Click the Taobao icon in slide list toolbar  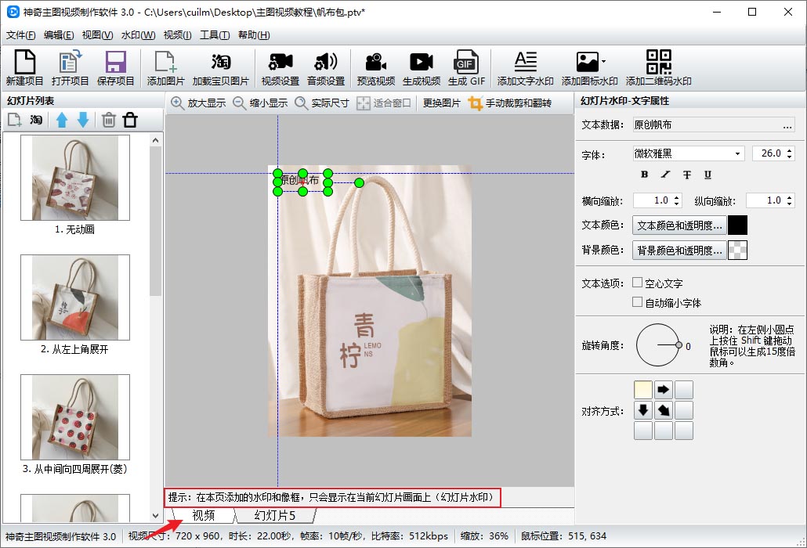click(x=36, y=120)
